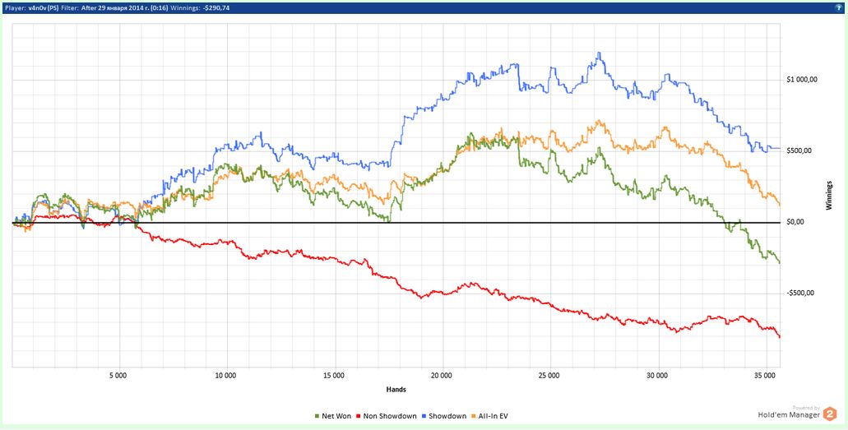Click the Hold'em Manager 2 logo badge
The width and height of the screenshot is (848, 430).
[830, 415]
